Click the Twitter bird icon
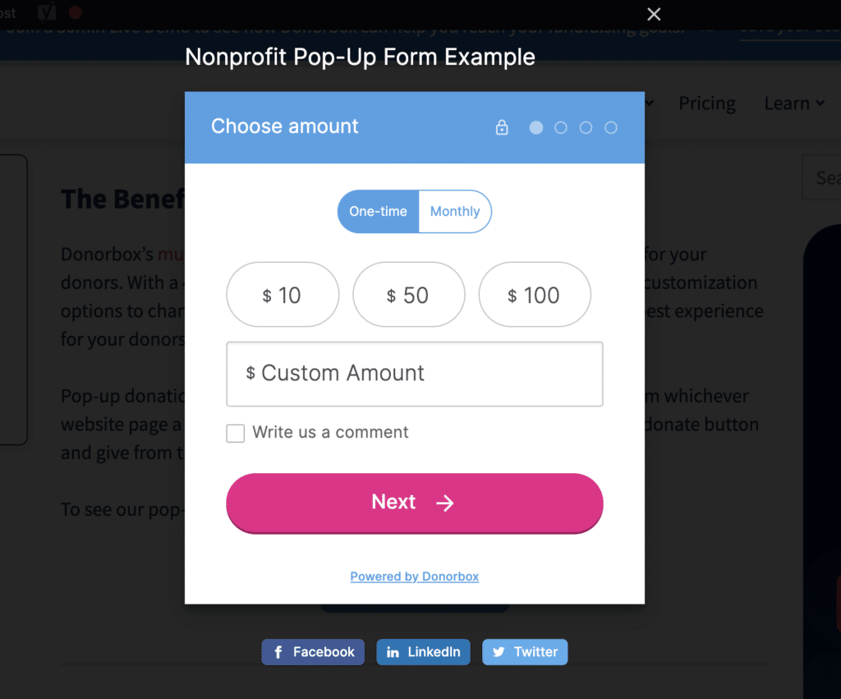 (x=498, y=651)
